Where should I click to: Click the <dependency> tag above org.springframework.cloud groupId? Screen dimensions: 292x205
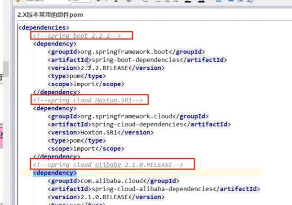55,108
